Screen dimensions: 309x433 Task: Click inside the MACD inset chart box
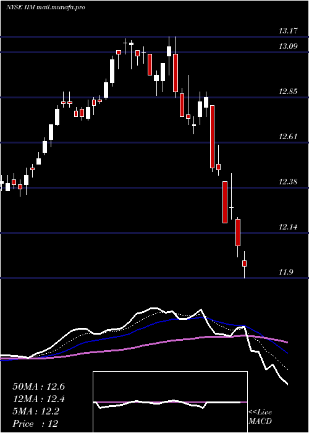170,402
